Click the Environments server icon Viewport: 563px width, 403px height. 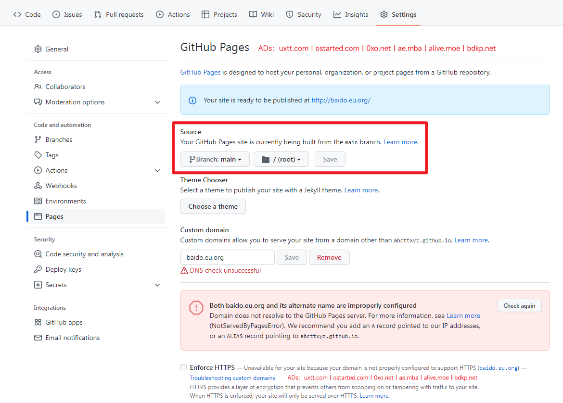(x=38, y=201)
